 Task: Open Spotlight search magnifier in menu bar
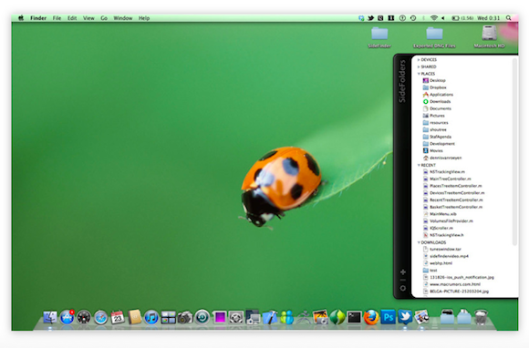coord(508,18)
